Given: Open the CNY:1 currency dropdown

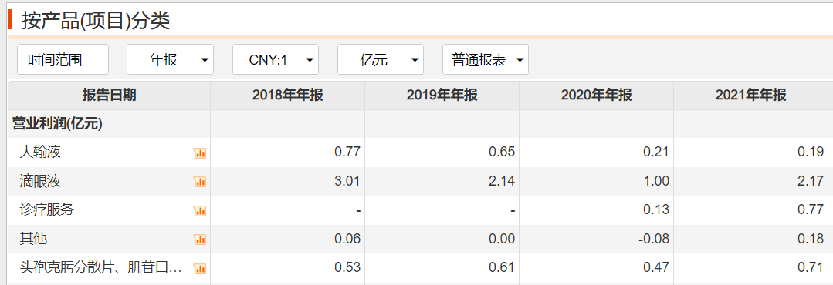Looking at the screenshot, I should pos(276,59).
